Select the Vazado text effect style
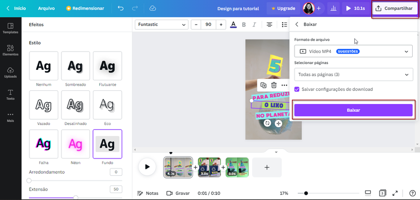This screenshot has width=420, height=200. 44,105
